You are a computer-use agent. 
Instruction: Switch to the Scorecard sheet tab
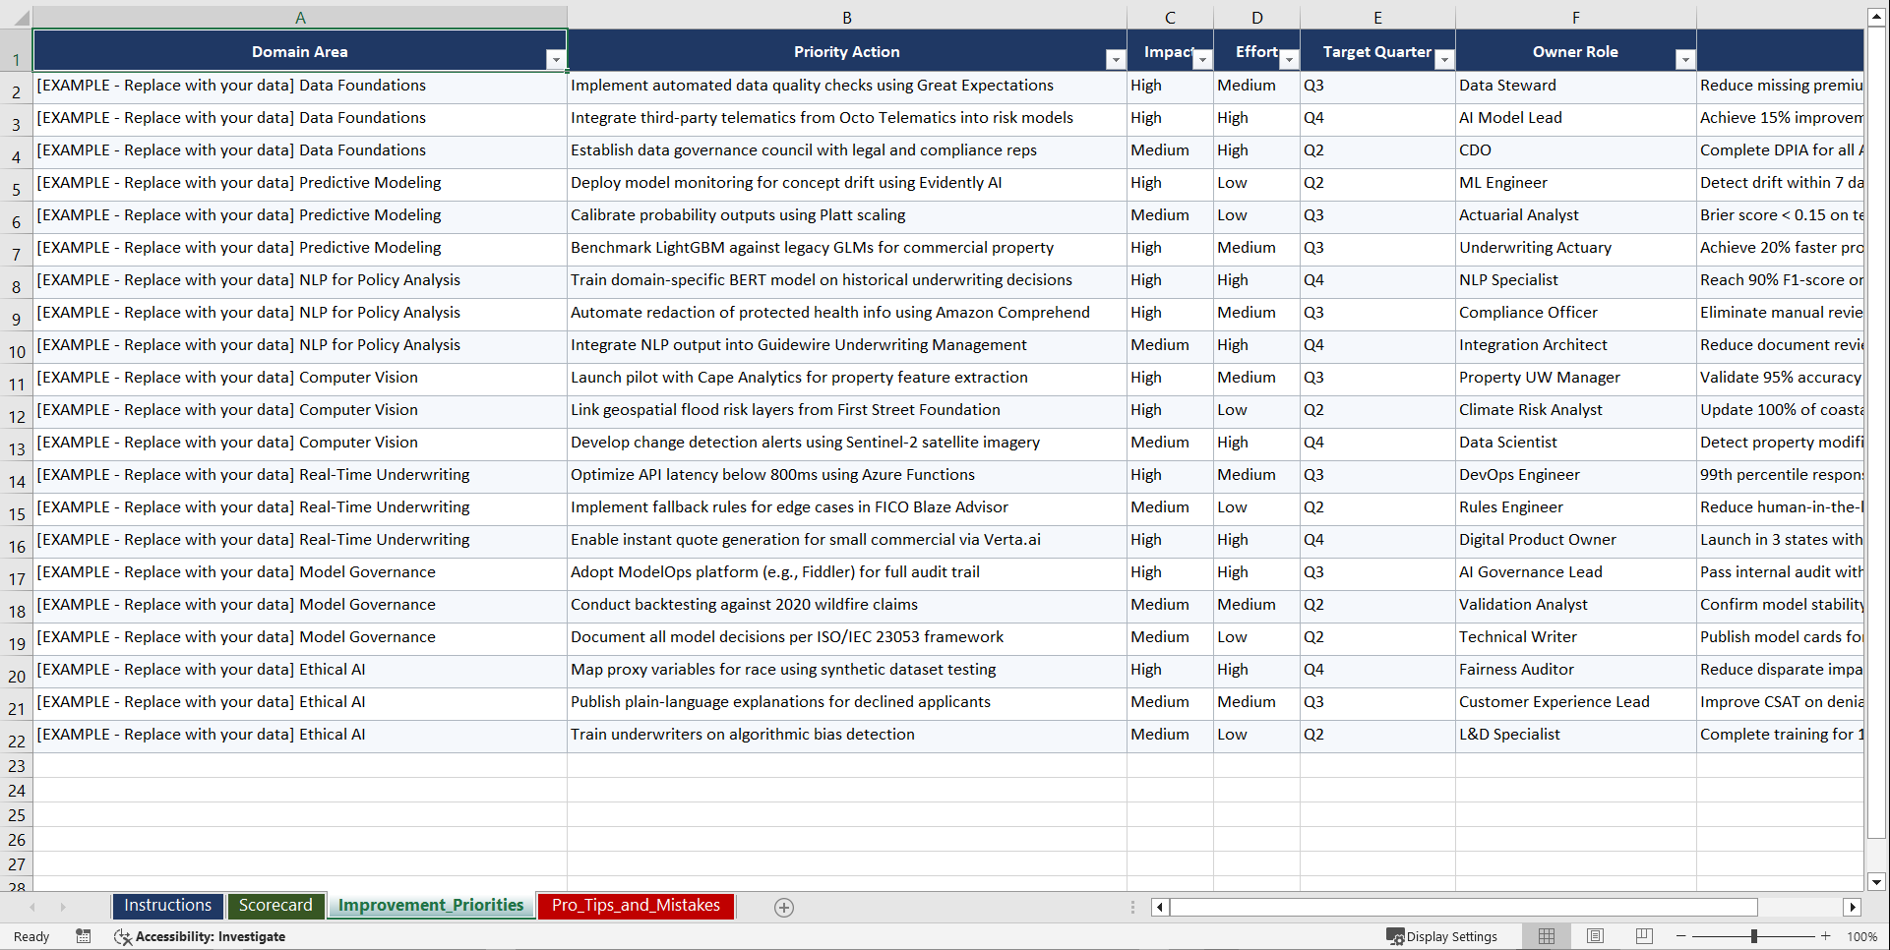276,905
